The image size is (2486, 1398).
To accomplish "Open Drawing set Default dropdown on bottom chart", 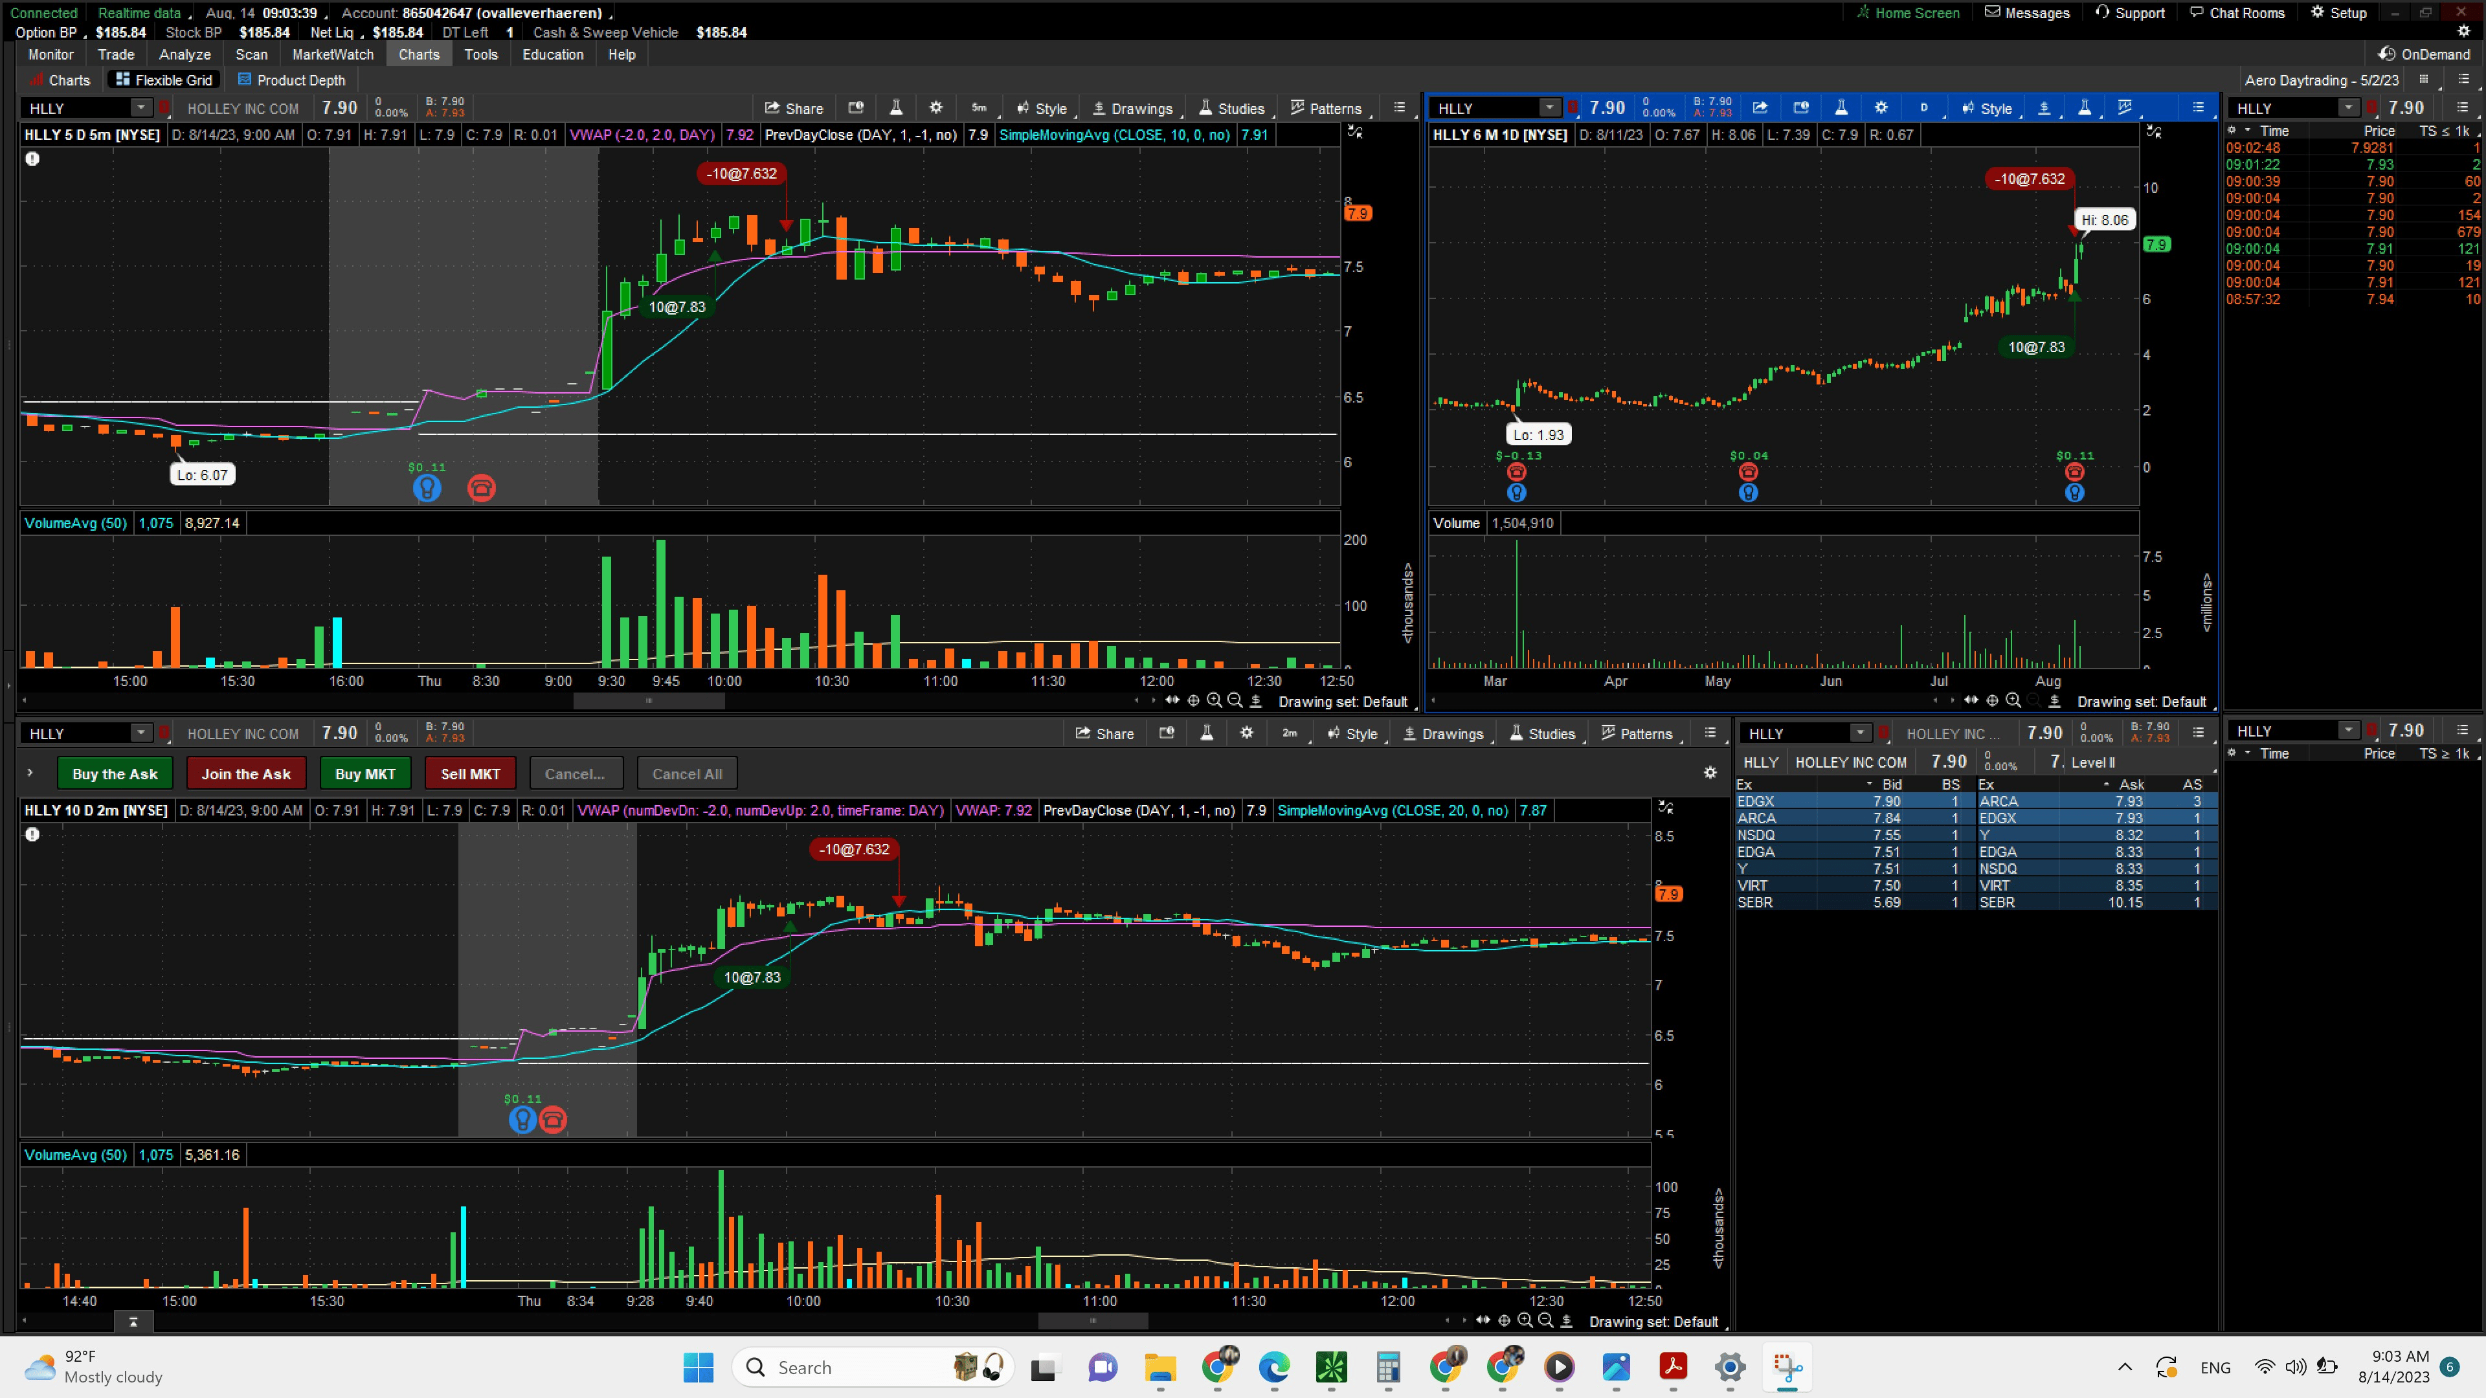I will pos(1653,1322).
